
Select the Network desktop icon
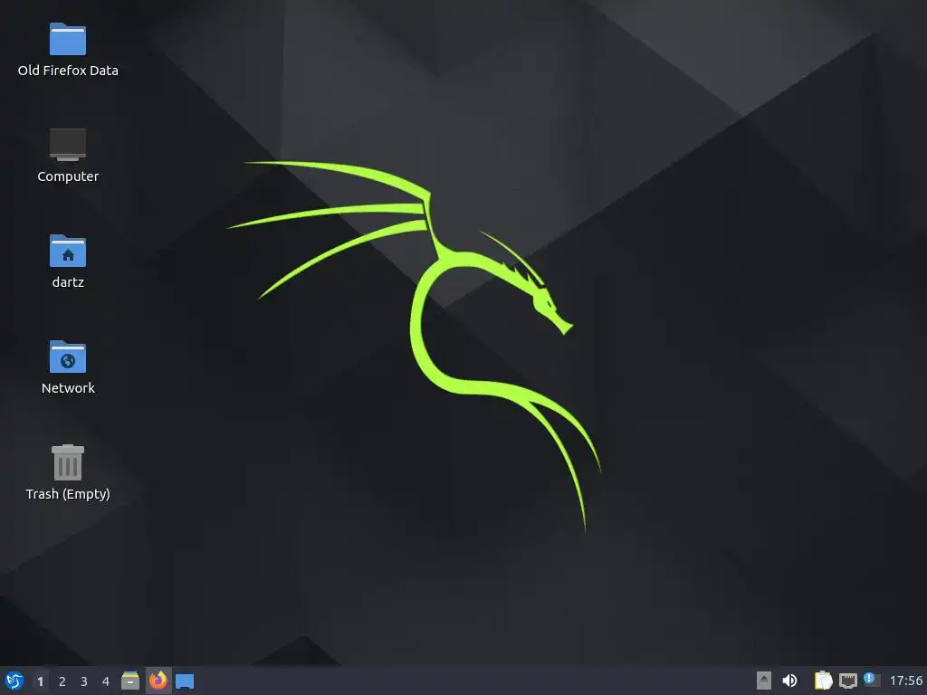click(x=67, y=357)
